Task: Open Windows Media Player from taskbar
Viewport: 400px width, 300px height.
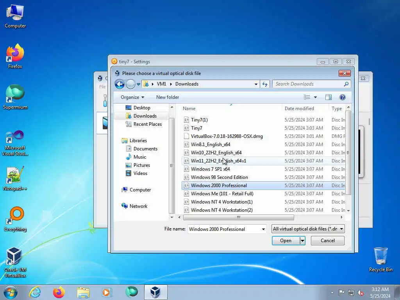Action: (107, 292)
